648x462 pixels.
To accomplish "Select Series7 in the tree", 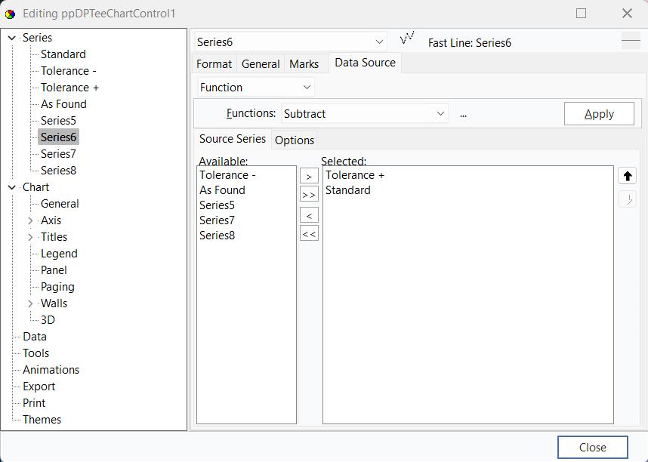I will point(58,154).
